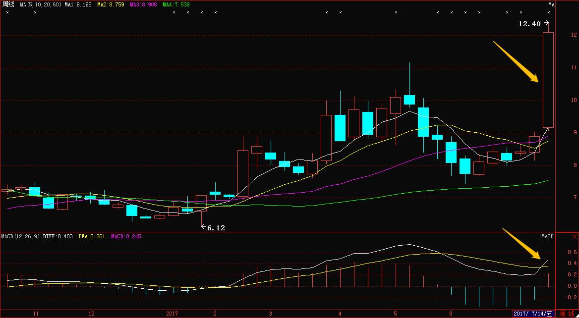The height and width of the screenshot is (318, 579).
Task: Open the MACD(12,26,9) indicator parameters
Action: click(x=20, y=236)
